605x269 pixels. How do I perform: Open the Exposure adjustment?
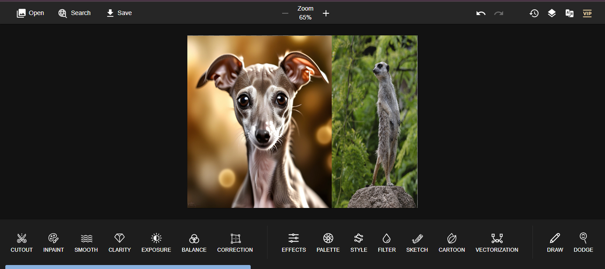point(156,243)
